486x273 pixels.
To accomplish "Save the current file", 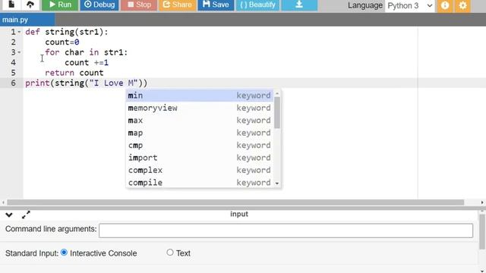I will pos(216,5).
